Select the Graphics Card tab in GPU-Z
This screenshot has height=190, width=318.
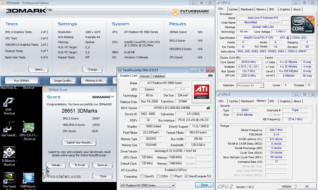click(128, 76)
